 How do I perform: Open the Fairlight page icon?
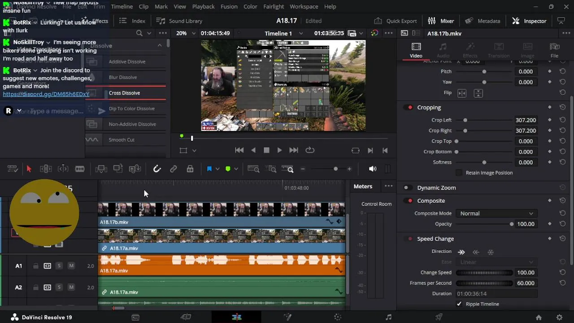tap(388, 317)
